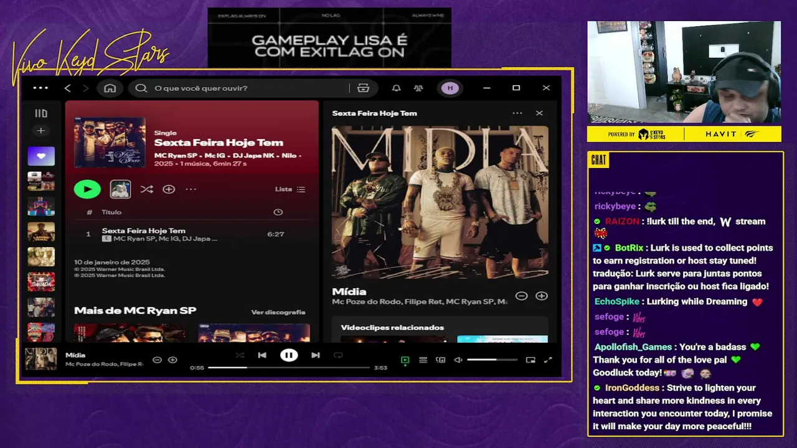Click Mídia title in Now Playing panel

tap(349, 292)
